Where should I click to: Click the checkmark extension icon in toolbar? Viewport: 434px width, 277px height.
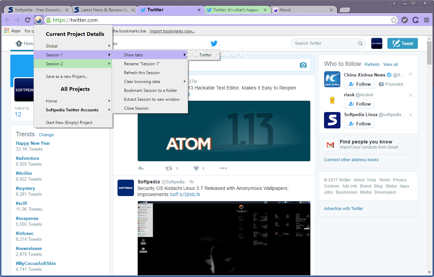(405, 20)
